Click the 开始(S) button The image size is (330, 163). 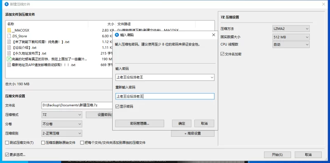(x=277, y=155)
